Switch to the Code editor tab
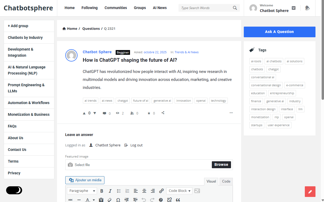324x202 pixels. [226, 182]
